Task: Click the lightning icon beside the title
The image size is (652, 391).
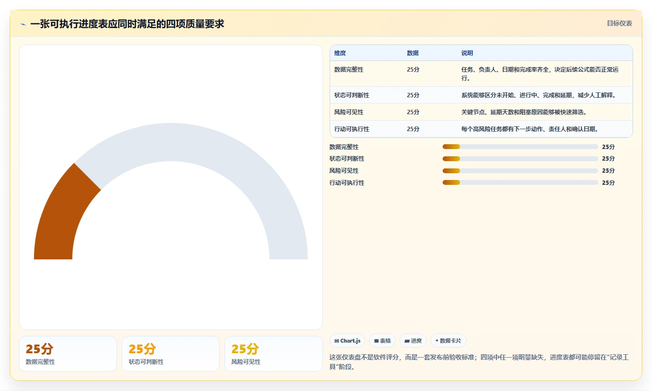Action: 23,24
